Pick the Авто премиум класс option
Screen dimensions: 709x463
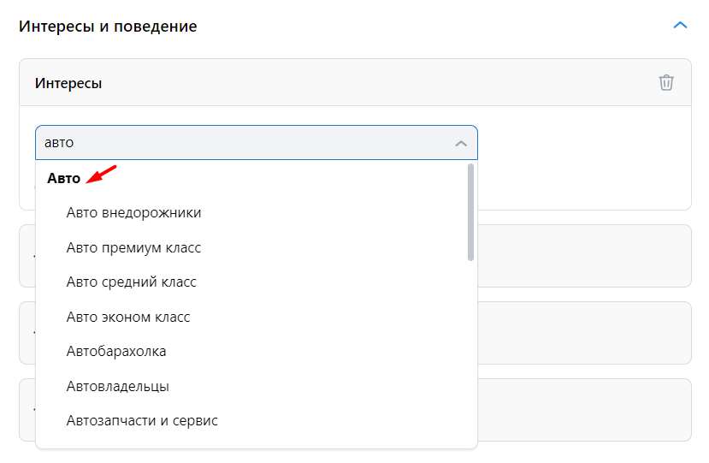point(133,247)
